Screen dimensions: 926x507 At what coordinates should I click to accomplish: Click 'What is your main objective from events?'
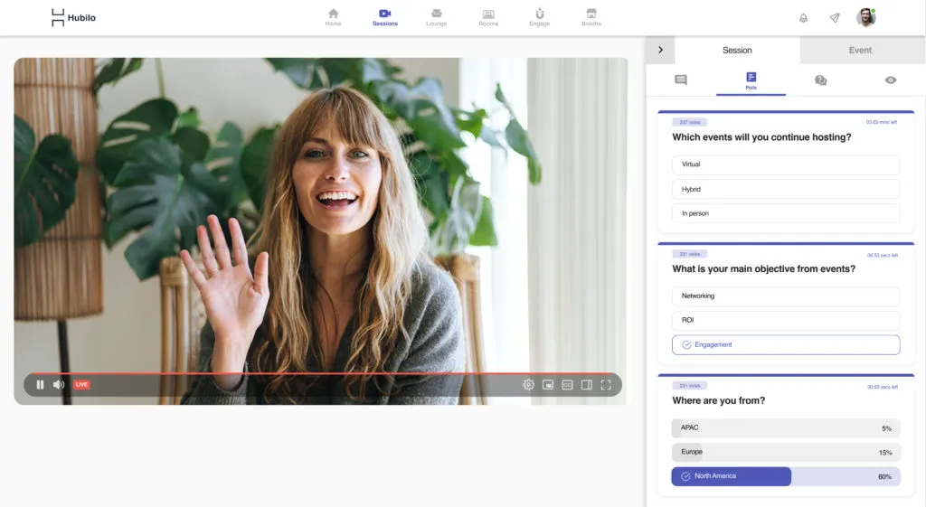pyautogui.click(x=763, y=269)
